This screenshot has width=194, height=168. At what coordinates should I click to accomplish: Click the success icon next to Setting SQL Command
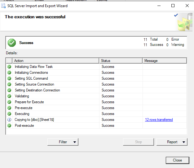[x=9, y=78]
